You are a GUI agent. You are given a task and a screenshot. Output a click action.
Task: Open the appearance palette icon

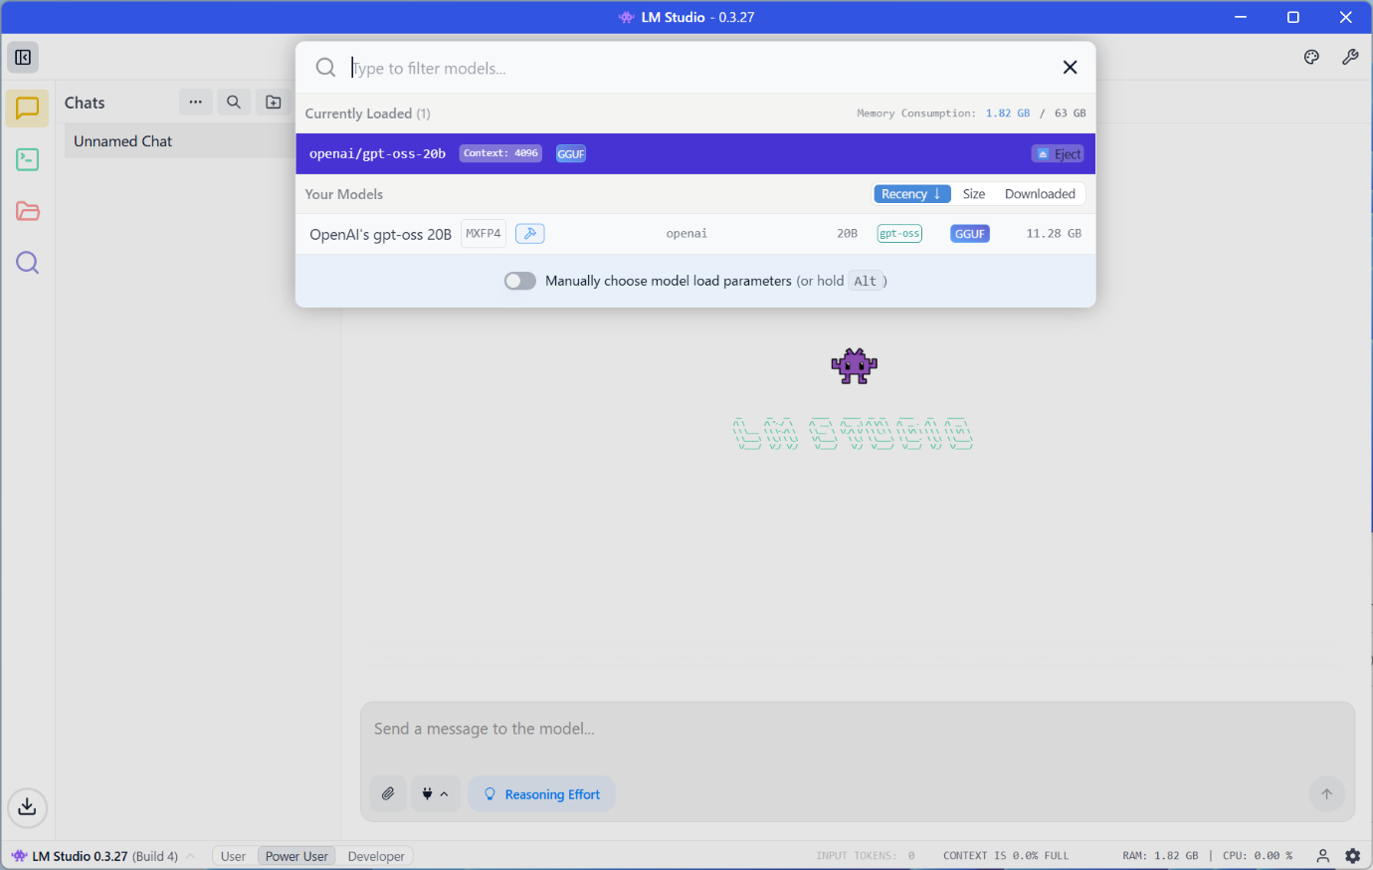tap(1311, 58)
